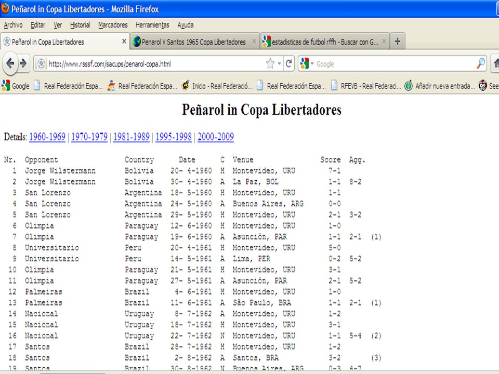Click the Lima, PER venue
This screenshot has width=499, height=374.
click(x=252, y=259)
